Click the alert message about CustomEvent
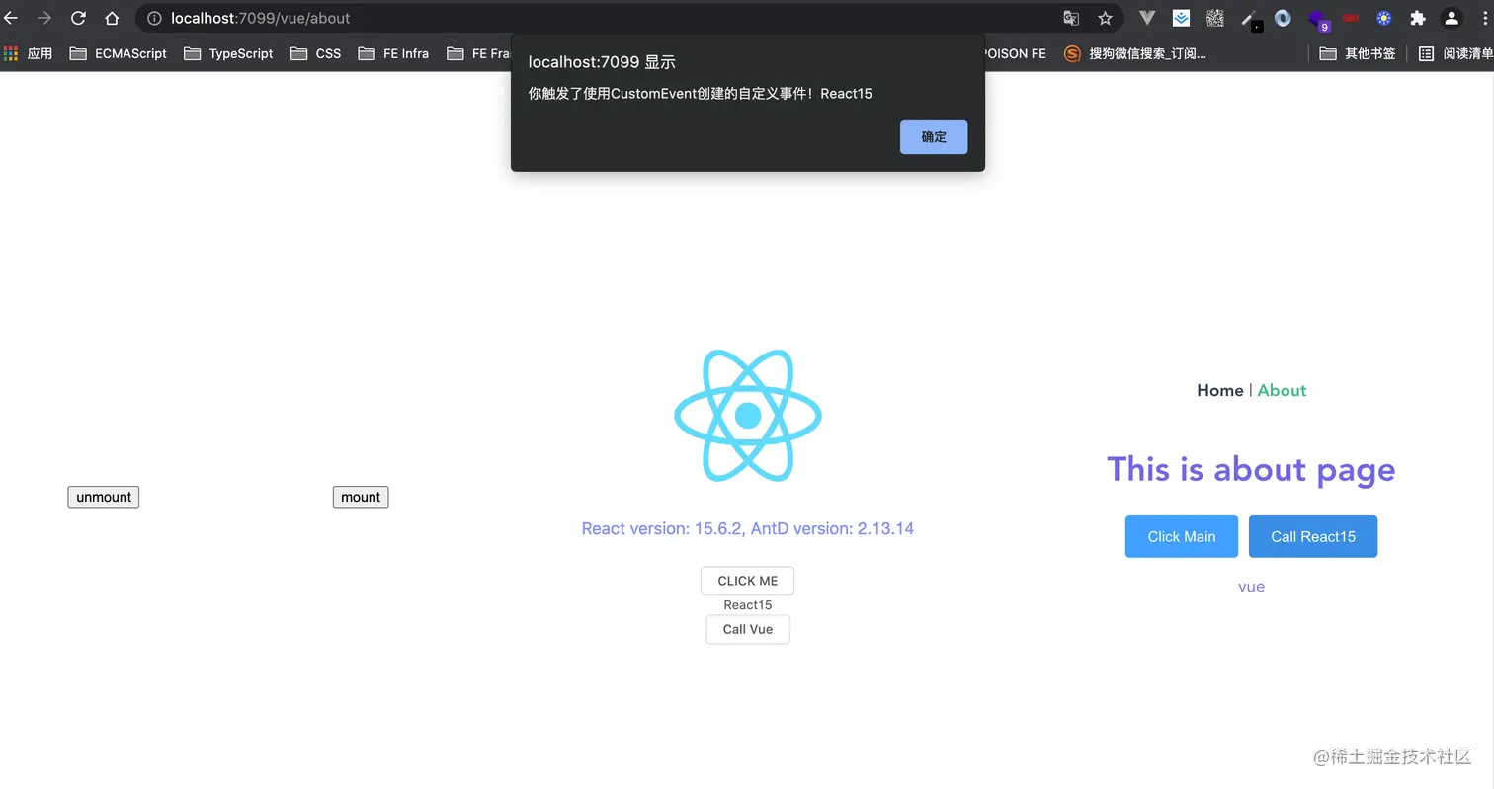The width and height of the screenshot is (1494, 789). (x=701, y=94)
